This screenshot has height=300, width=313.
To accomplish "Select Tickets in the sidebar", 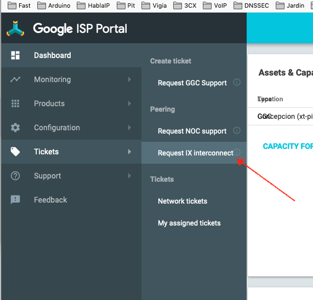I will (x=71, y=152).
